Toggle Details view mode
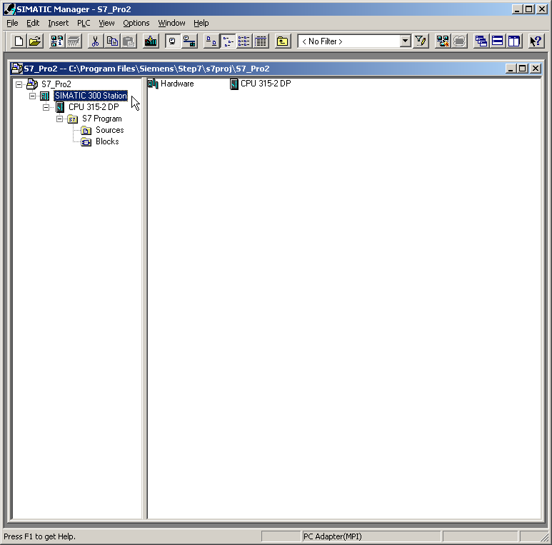The image size is (552, 545). click(261, 41)
